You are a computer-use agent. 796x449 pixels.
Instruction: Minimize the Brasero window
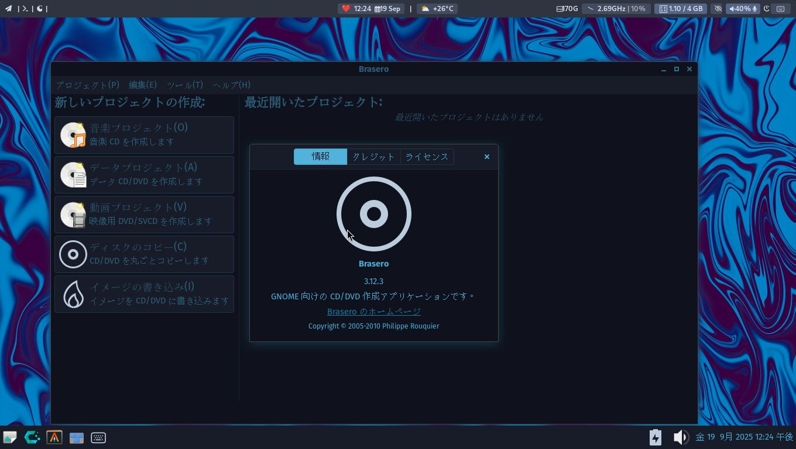tap(664, 69)
